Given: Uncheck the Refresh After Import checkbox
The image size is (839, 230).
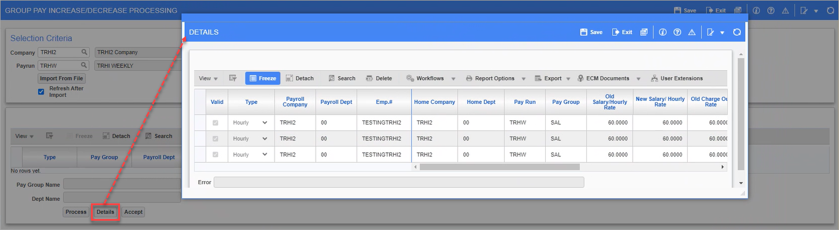Looking at the screenshot, I should tap(41, 92).
